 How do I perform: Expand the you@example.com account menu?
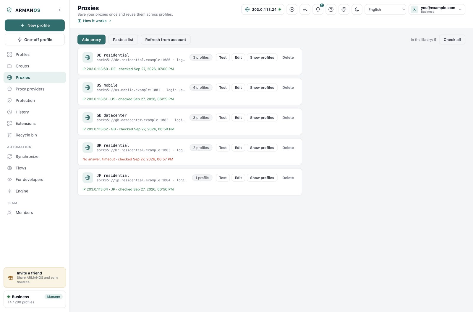(x=437, y=9)
